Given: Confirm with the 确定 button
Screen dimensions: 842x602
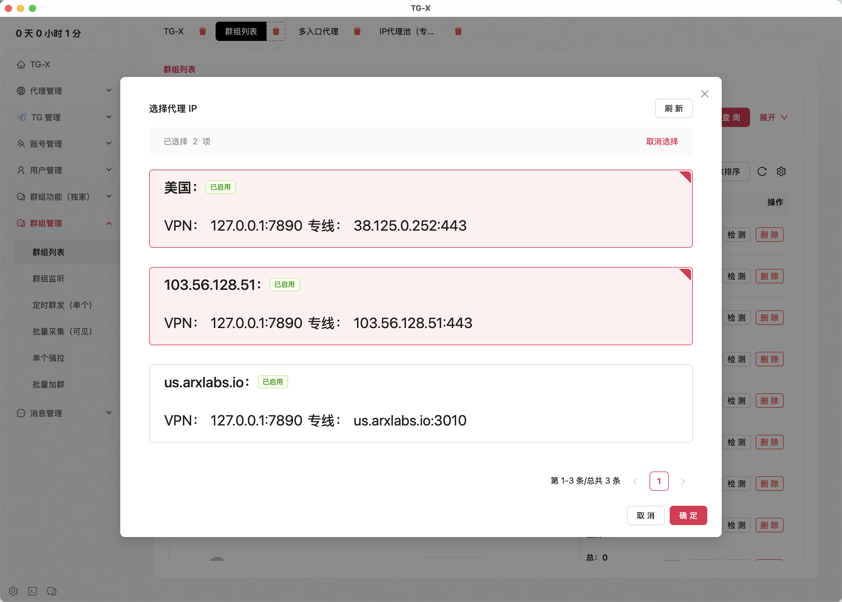Looking at the screenshot, I should tap(688, 515).
